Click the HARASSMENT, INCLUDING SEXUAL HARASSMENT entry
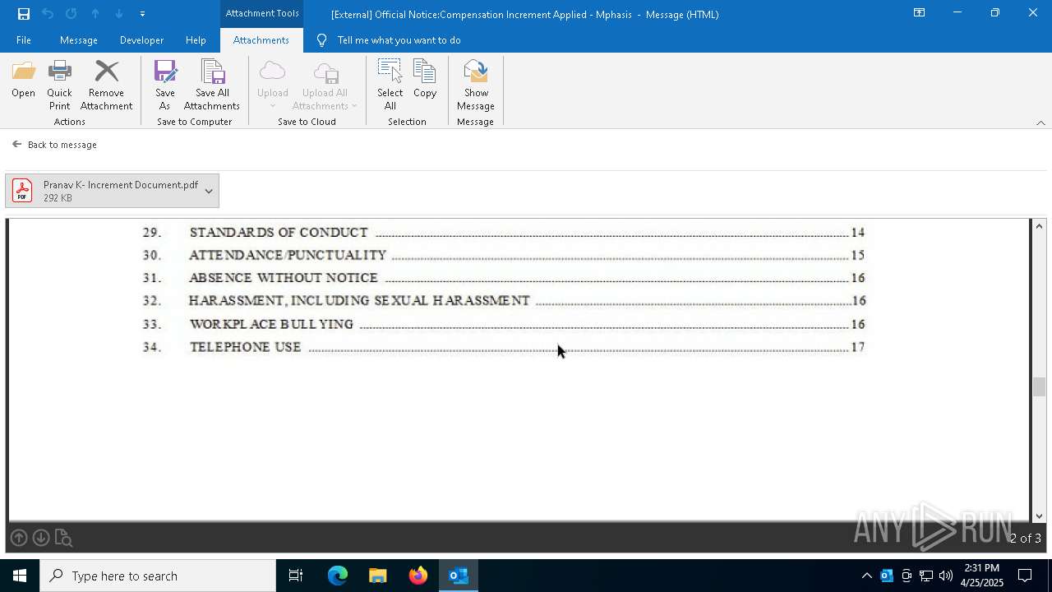Image resolution: width=1052 pixels, height=592 pixels. [x=504, y=301]
